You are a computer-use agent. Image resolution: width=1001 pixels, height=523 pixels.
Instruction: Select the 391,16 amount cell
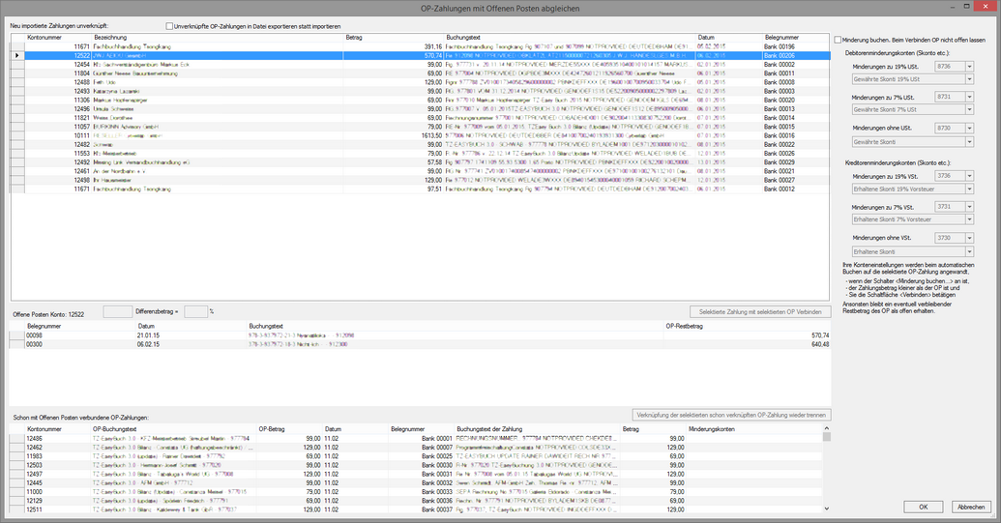(x=394, y=46)
